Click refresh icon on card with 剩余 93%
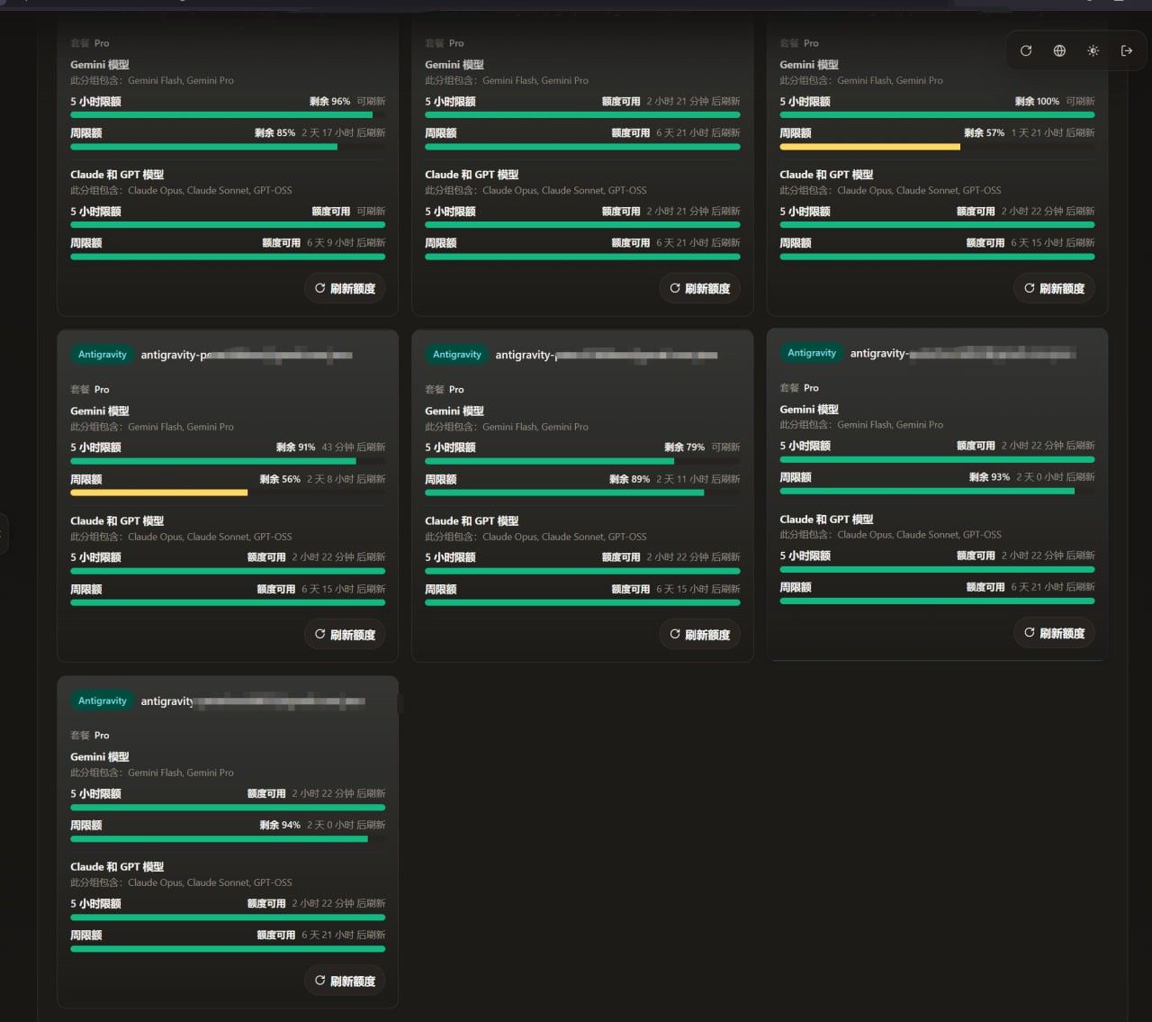Viewport: 1152px width, 1022px height. click(1030, 633)
